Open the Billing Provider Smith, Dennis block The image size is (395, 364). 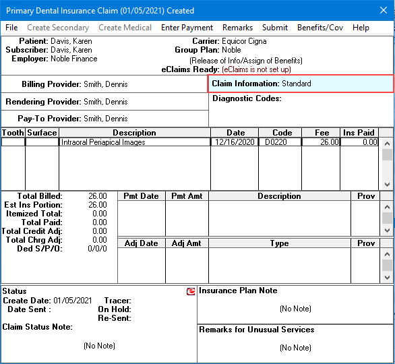coord(104,84)
